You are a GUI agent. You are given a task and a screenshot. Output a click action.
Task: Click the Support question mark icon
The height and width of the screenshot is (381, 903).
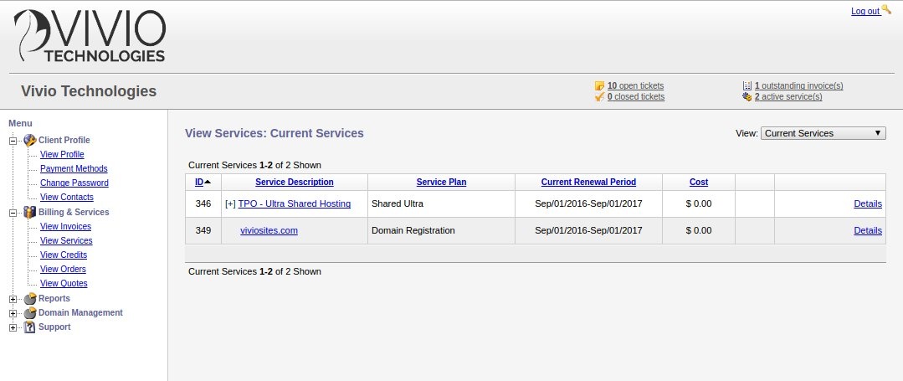point(30,327)
